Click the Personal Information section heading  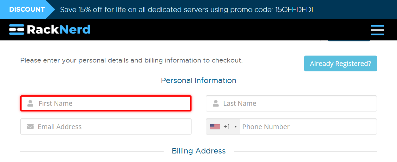(198, 81)
